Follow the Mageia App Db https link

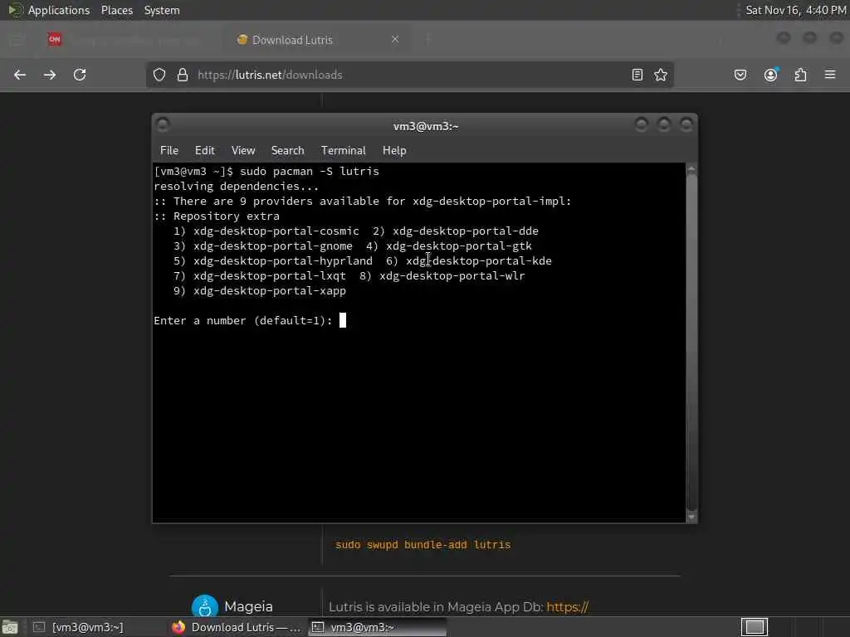pos(567,607)
